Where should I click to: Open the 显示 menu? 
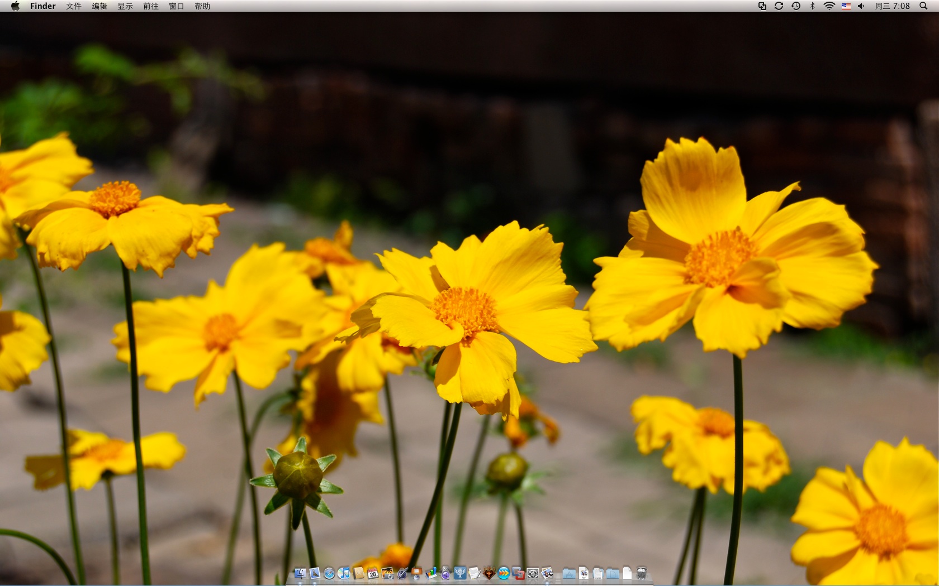point(125,6)
